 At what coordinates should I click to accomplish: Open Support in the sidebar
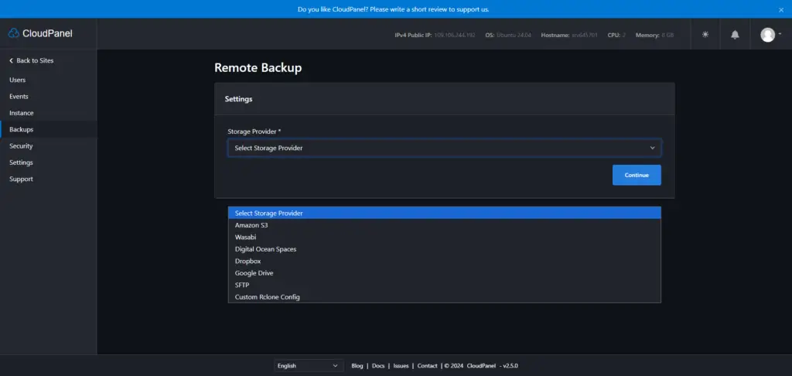(49, 179)
